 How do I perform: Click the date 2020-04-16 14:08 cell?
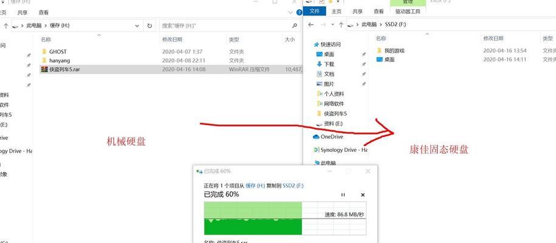pos(184,69)
